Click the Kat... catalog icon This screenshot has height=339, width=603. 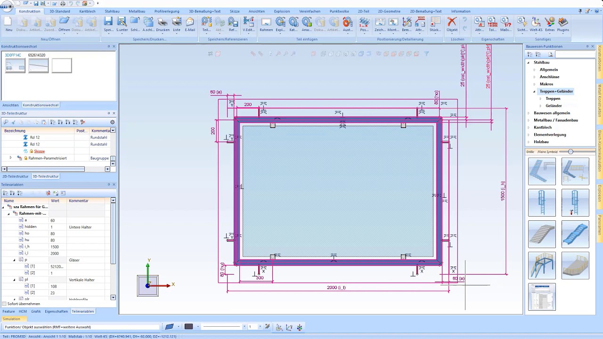point(293,22)
